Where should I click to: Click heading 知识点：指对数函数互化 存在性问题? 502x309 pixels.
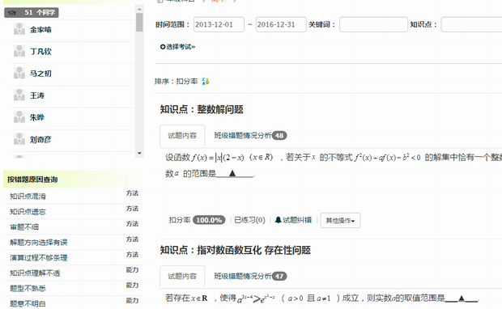tap(236, 250)
